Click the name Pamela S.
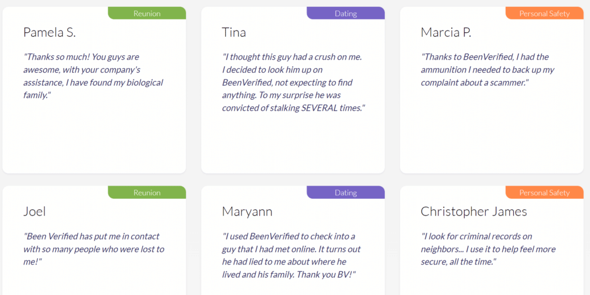590x295 pixels. click(50, 32)
